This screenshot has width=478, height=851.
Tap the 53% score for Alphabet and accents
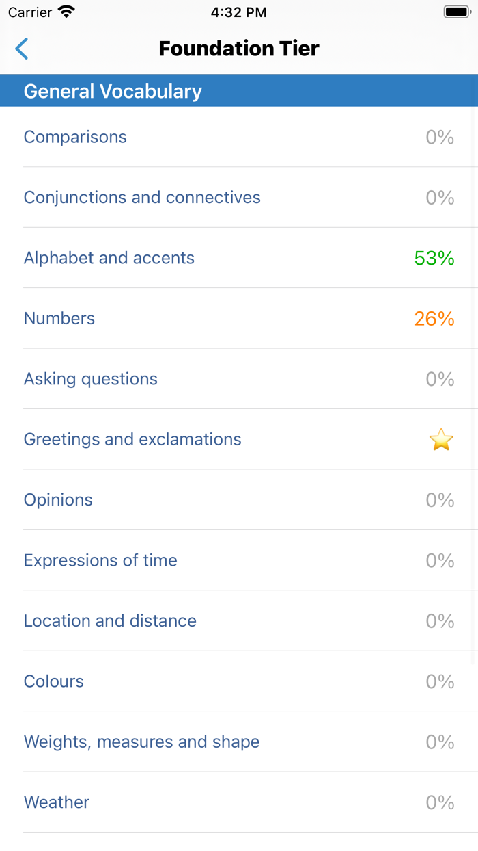(x=434, y=258)
